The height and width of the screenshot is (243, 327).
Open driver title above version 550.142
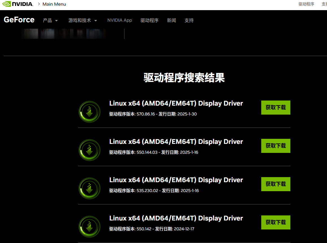[x=176, y=218]
